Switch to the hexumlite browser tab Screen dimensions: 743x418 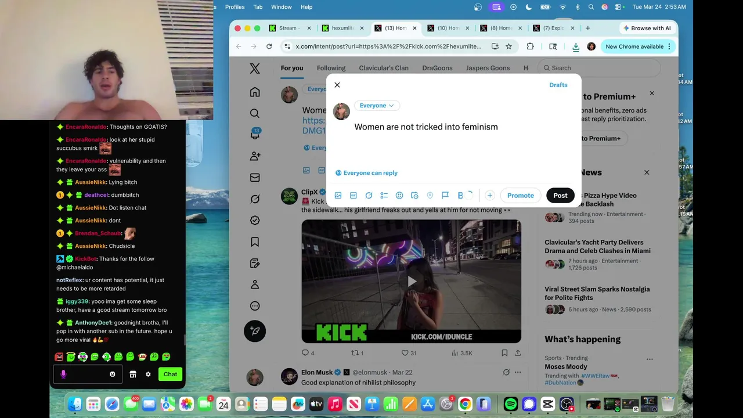pyautogui.click(x=343, y=28)
